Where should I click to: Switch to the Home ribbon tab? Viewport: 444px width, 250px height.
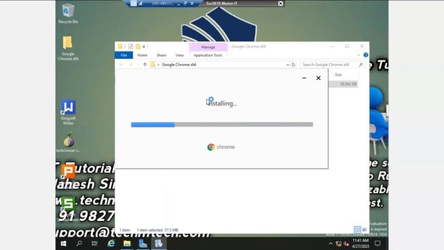tap(142, 56)
